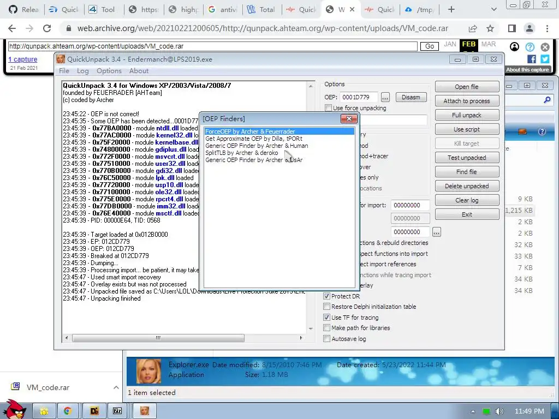Open the Log menu
The width and height of the screenshot is (559, 419).
(83, 70)
